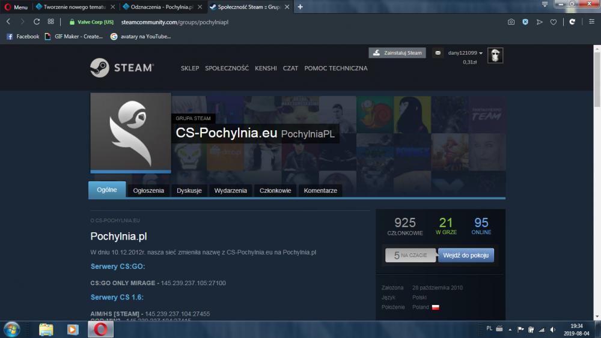Reload the page with the refresh icon
The width and height of the screenshot is (601, 338).
[37, 22]
